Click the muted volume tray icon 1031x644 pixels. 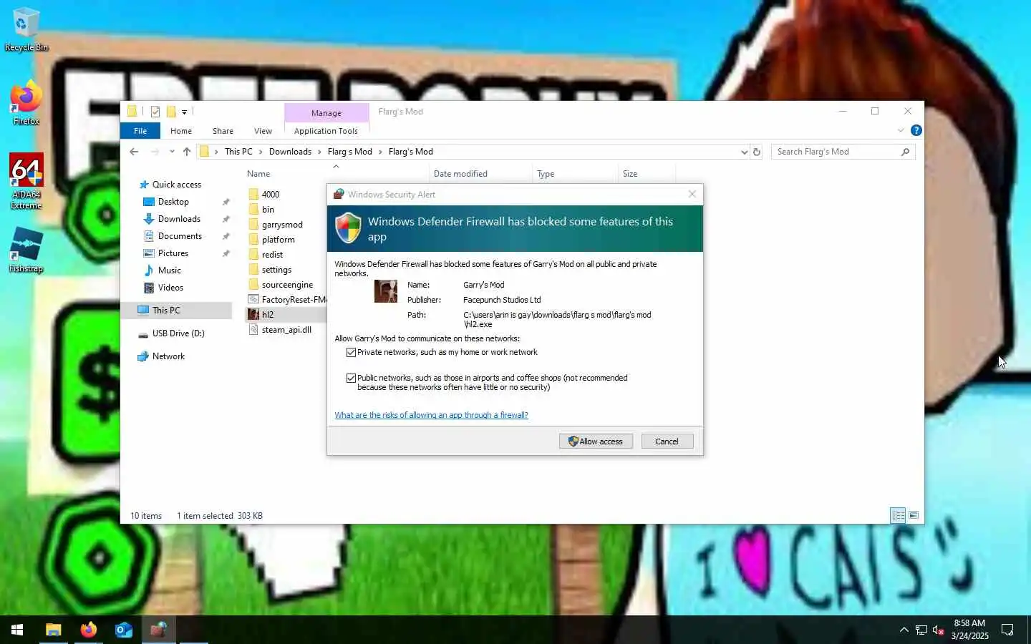point(939,630)
